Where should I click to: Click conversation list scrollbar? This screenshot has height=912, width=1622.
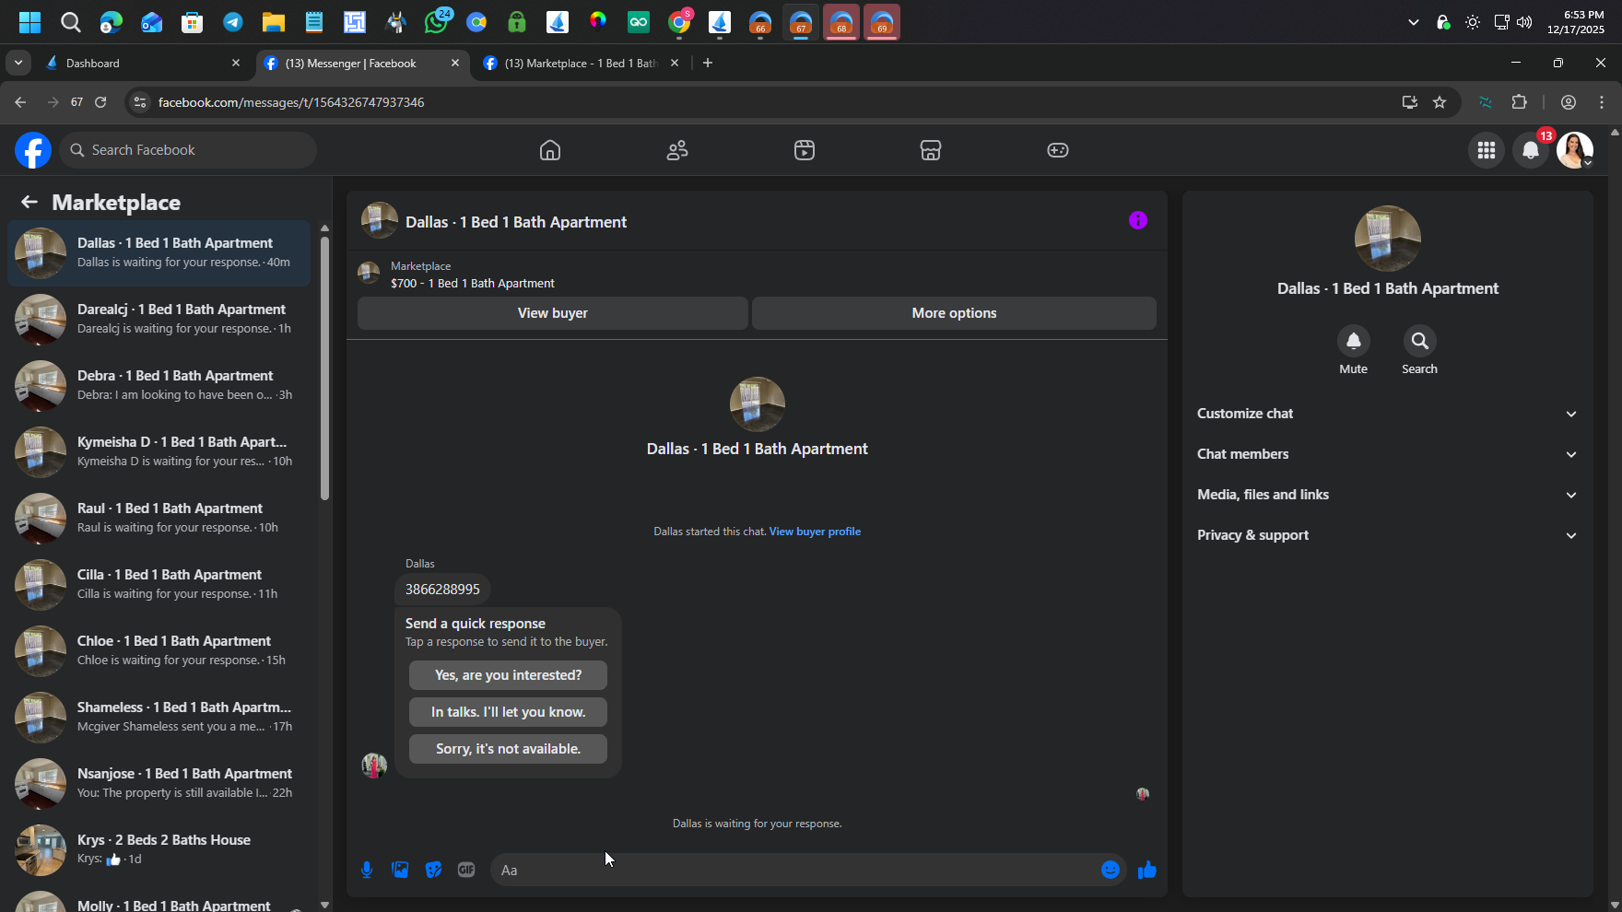(x=324, y=368)
